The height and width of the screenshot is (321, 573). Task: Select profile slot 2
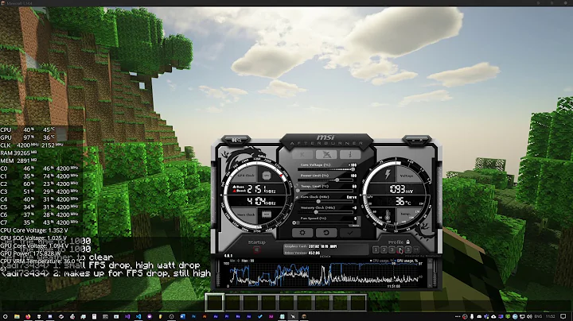pos(384,249)
